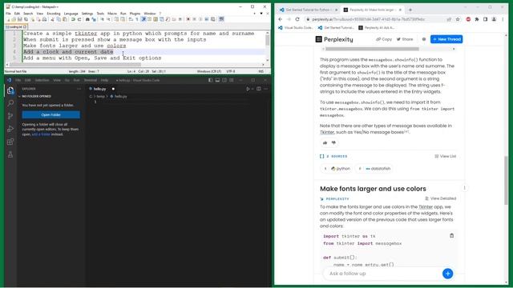Open the Terminal menu in VS Code
The image size is (513, 288).
[91, 80]
